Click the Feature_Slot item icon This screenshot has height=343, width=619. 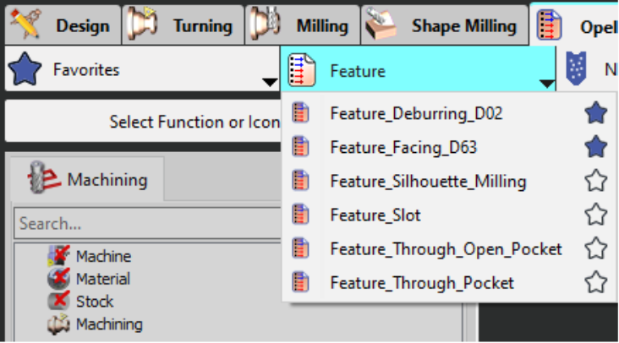click(301, 215)
